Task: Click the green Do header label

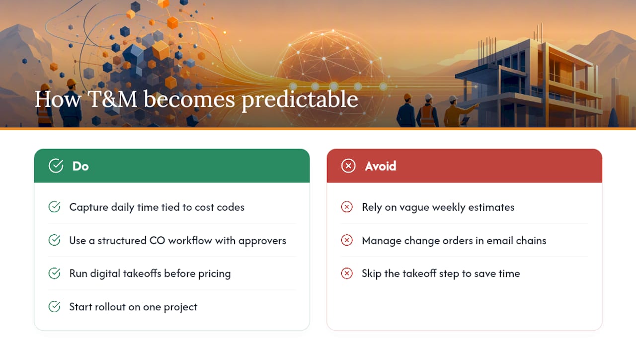Action: coord(80,166)
